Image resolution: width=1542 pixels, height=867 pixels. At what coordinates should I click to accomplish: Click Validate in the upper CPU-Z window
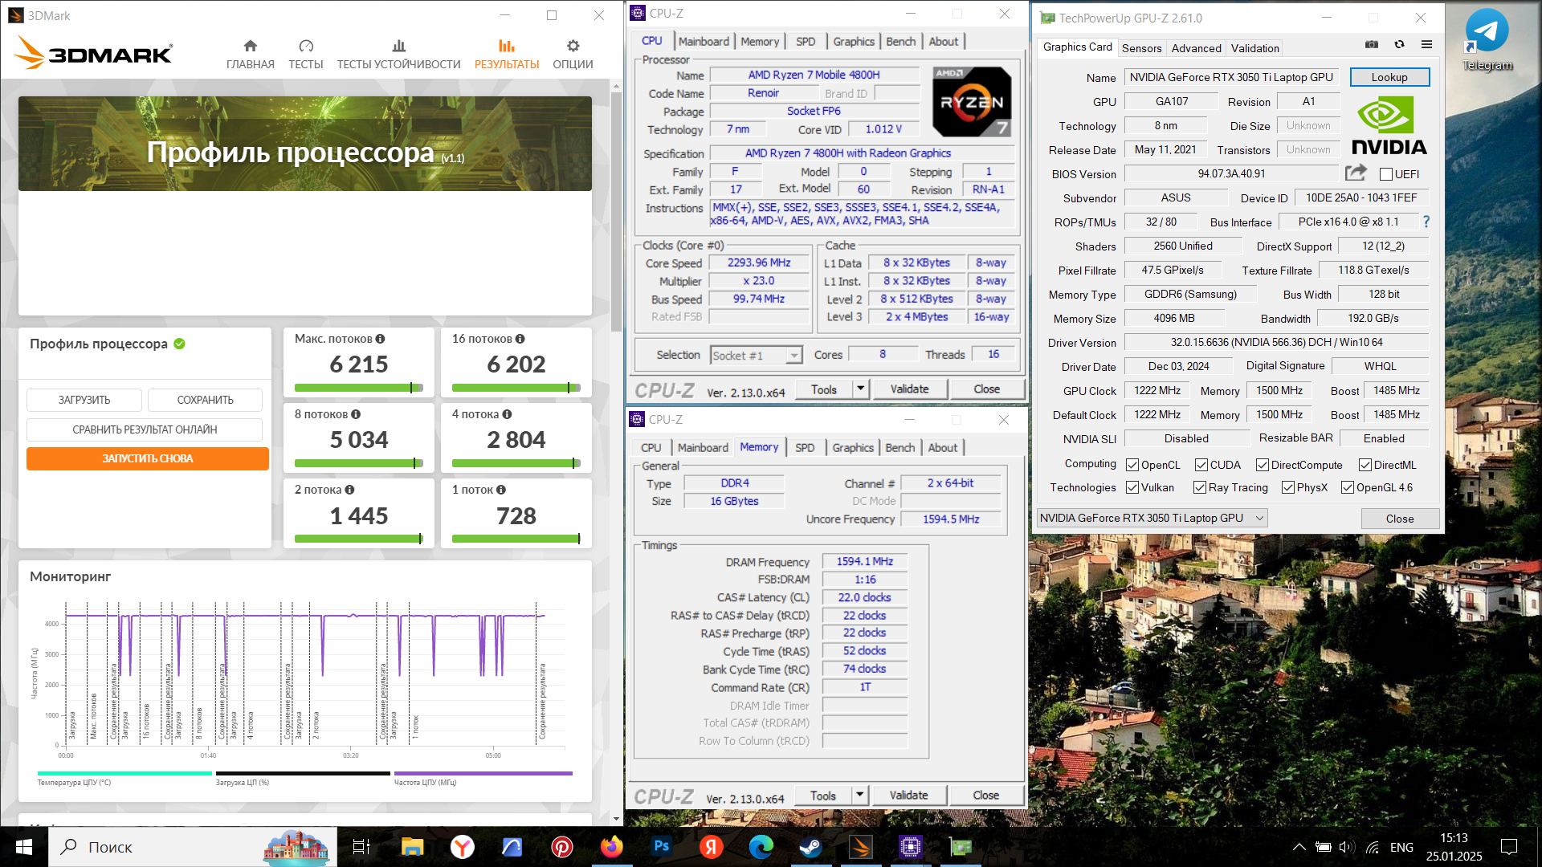click(909, 389)
